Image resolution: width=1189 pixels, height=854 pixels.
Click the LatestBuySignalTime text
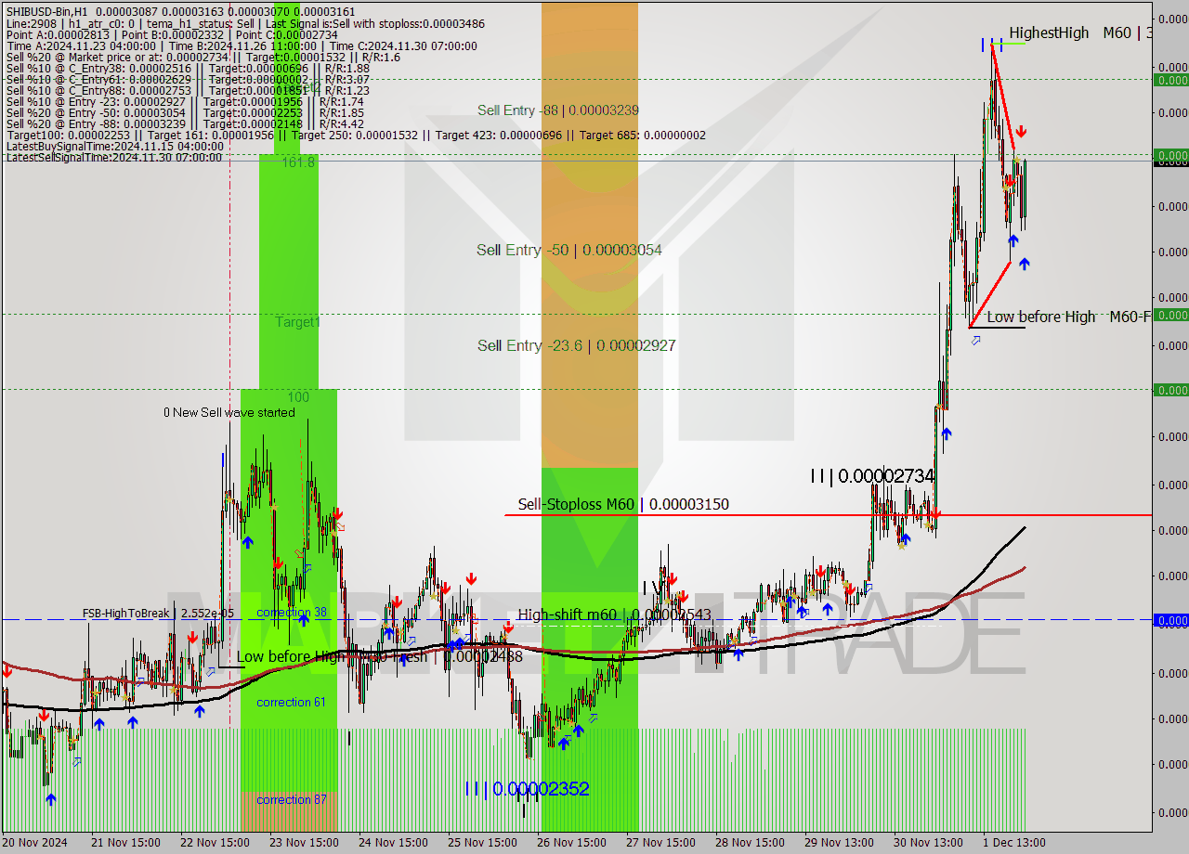tap(115, 146)
